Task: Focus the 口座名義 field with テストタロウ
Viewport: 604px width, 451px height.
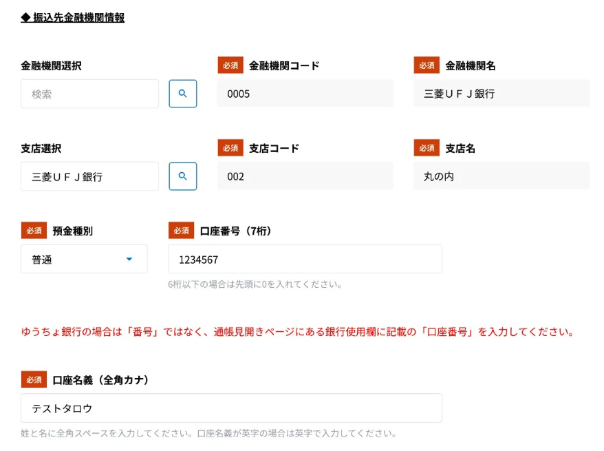Action: [x=231, y=408]
